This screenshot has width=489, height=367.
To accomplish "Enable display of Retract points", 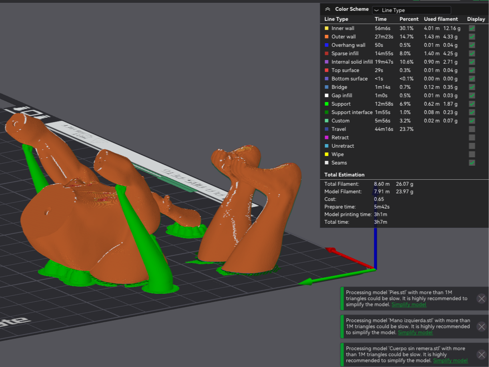I will click(472, 137).
